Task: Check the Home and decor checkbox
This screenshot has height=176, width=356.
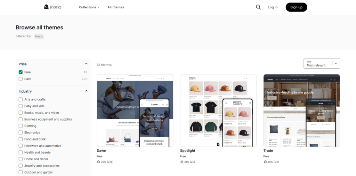Action: pos(21,159)
